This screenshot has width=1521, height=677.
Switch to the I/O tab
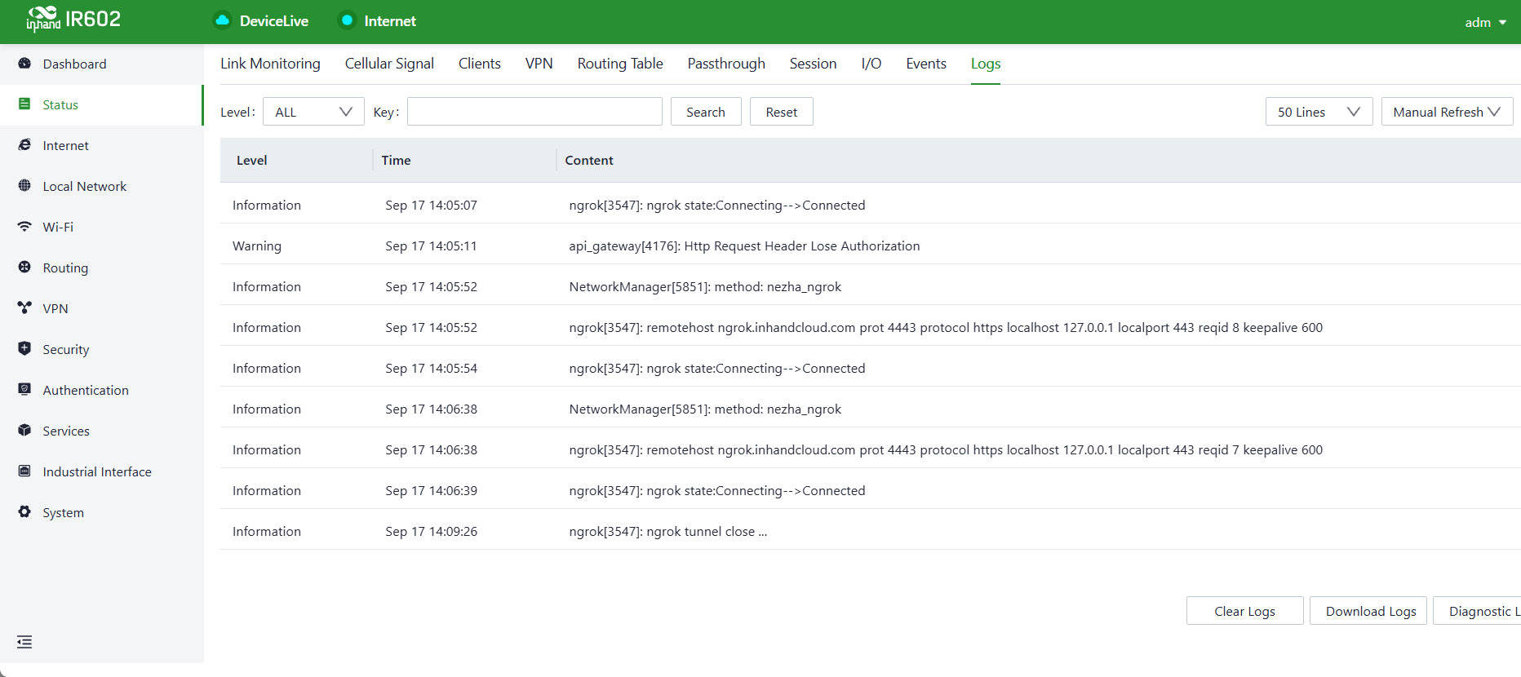pyautogui.click(x=871, y=64)
